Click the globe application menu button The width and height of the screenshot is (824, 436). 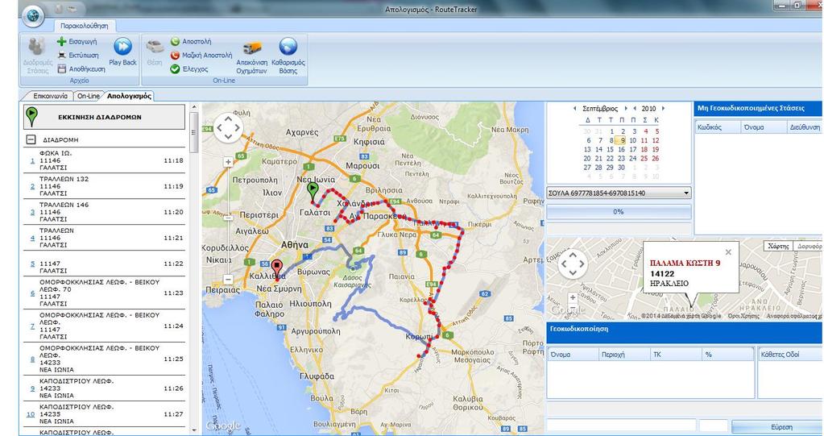[33, 16]
